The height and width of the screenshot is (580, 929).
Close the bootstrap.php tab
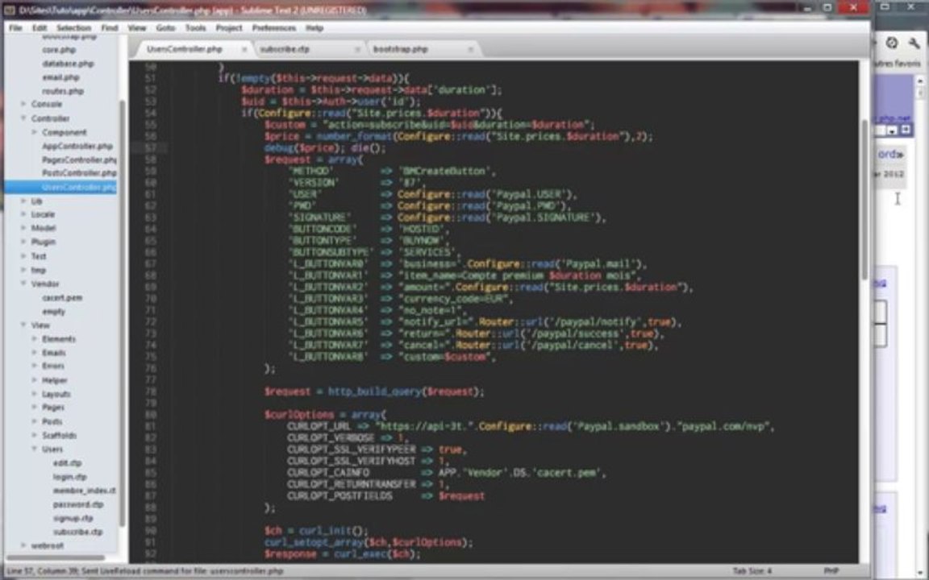point(470,50)
